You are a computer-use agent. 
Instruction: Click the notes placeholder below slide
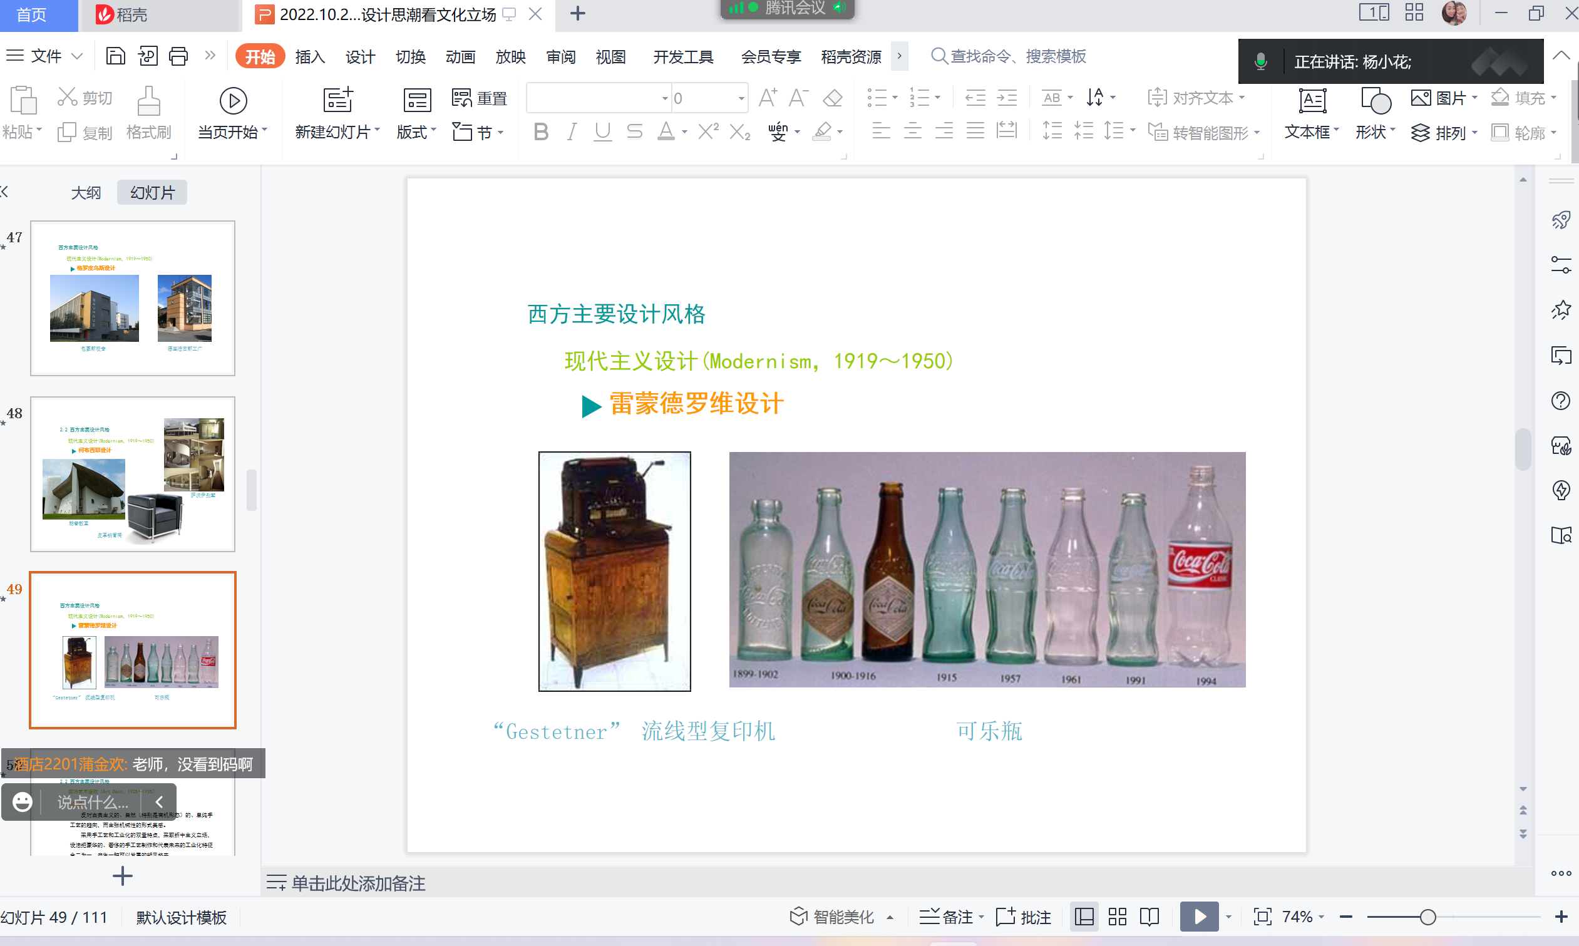[x=357, y=883]
